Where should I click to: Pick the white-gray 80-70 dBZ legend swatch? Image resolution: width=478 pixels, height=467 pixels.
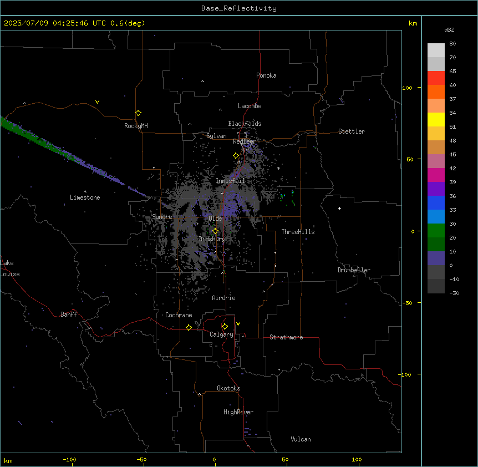(x=436, y=50)
